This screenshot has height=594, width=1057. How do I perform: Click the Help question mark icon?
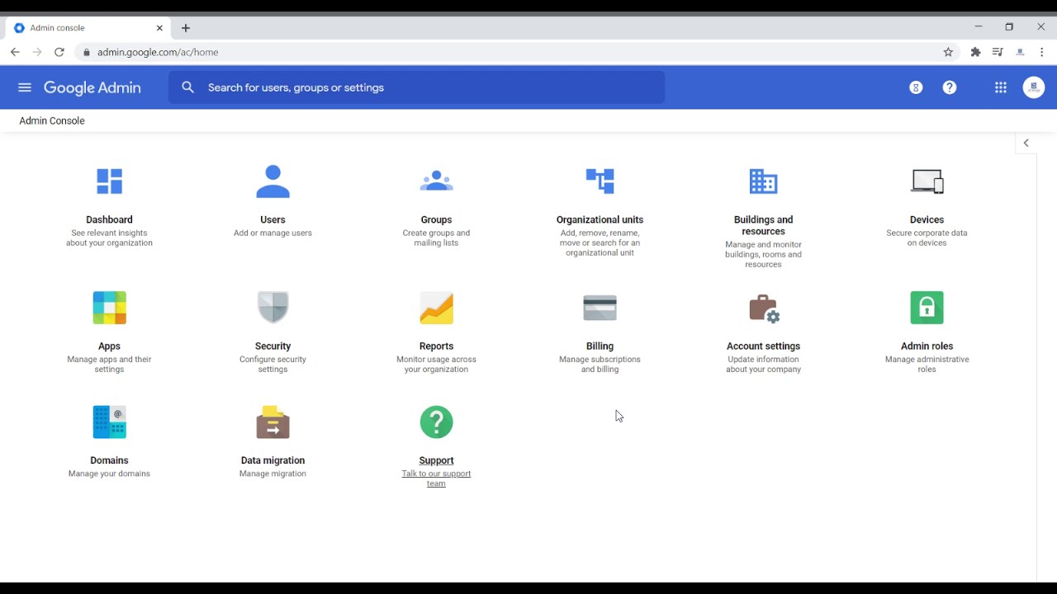click(949, 87)
